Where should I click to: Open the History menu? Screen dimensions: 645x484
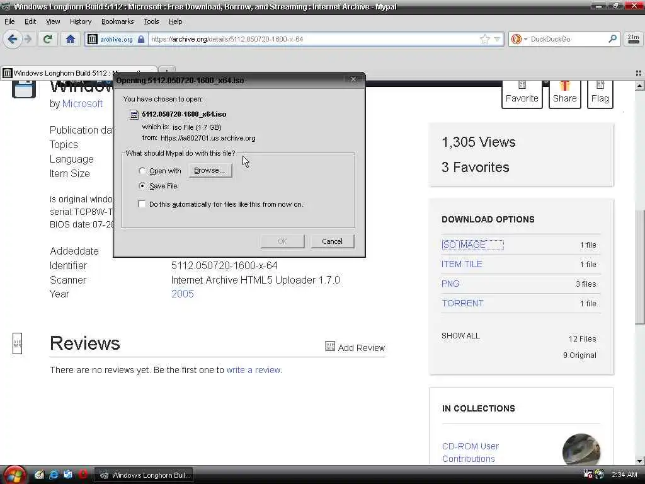pos(80,22)
